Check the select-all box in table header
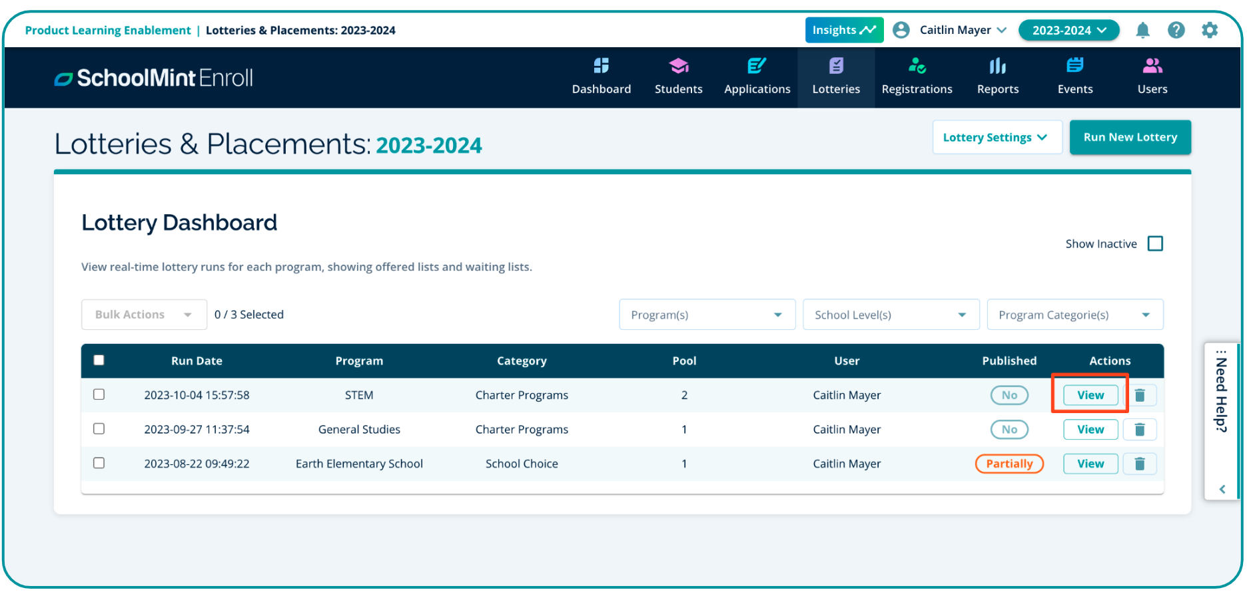The image size is (1253, 592). pyautogui.click(x=99, y=361)
